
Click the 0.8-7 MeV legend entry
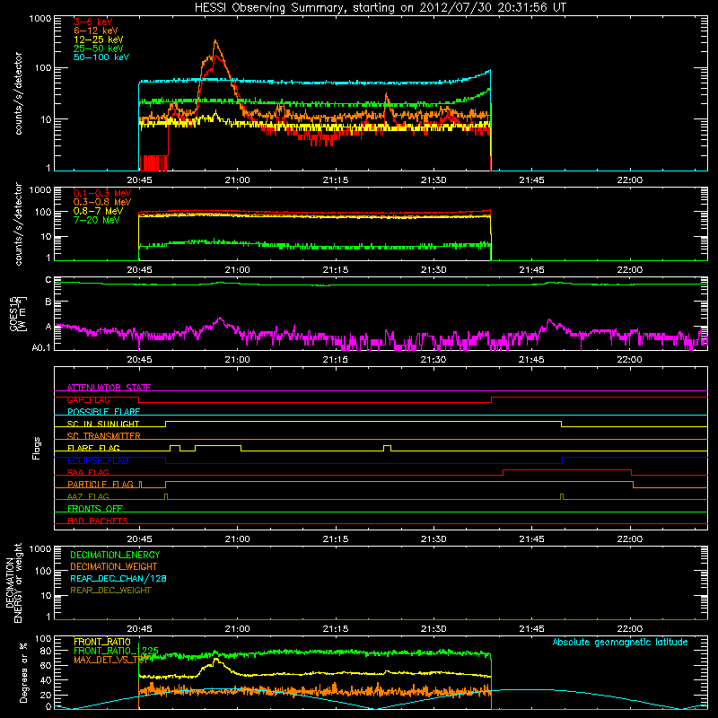pyautogui.click(x=98, y=211)
